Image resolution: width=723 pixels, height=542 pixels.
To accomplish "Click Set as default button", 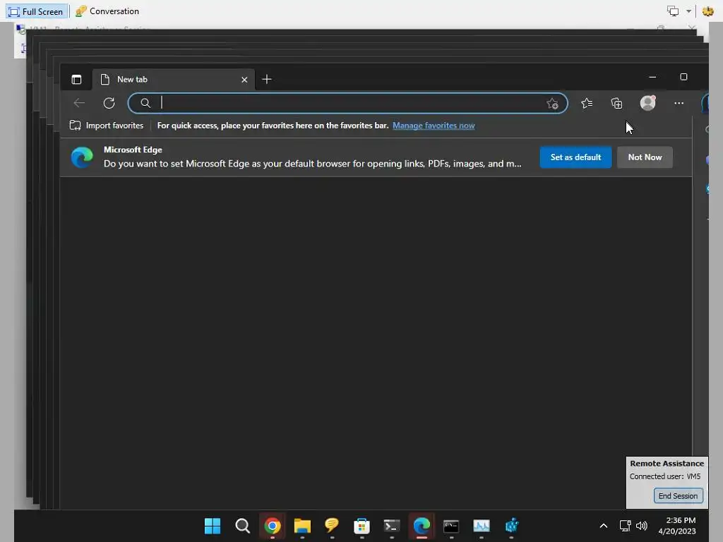I will coord(575,157).
